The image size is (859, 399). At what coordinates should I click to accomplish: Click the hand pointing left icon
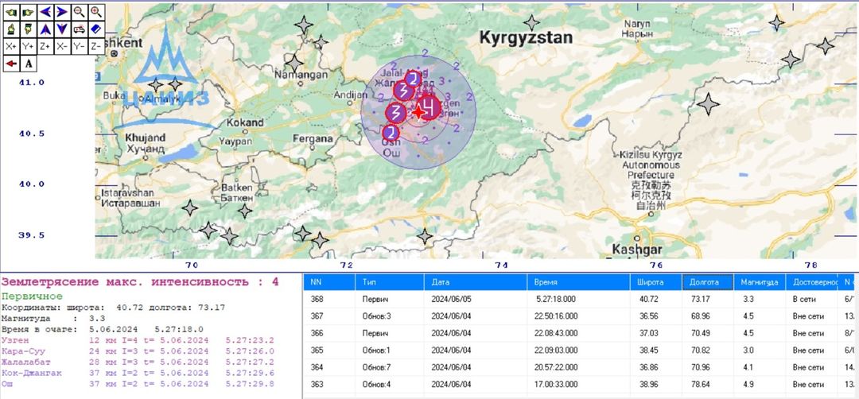click(11, 12)
